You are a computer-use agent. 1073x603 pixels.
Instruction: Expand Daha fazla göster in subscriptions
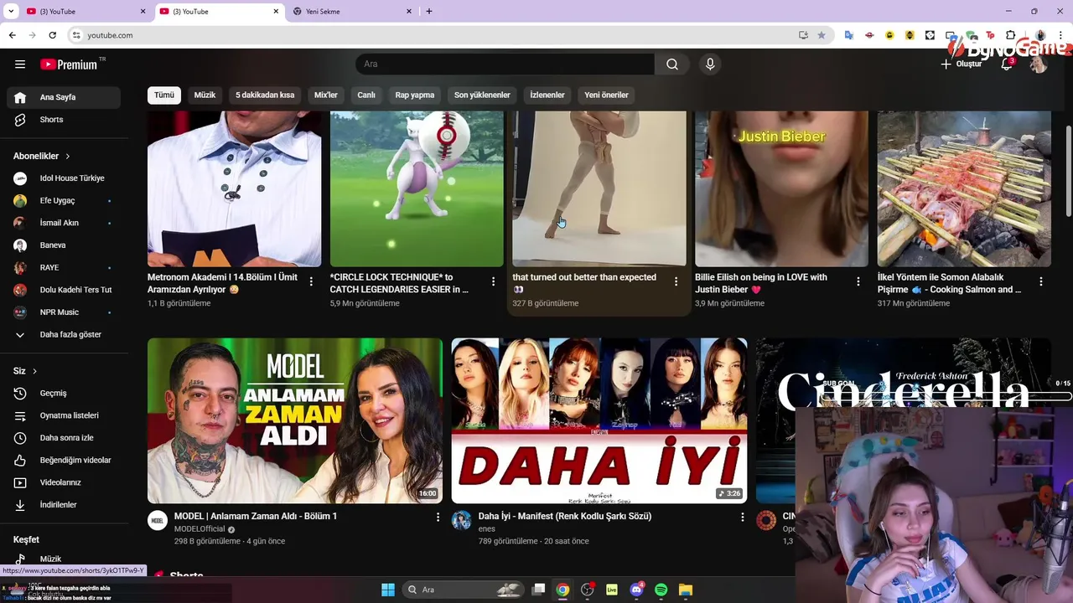(x=64, y=335)
